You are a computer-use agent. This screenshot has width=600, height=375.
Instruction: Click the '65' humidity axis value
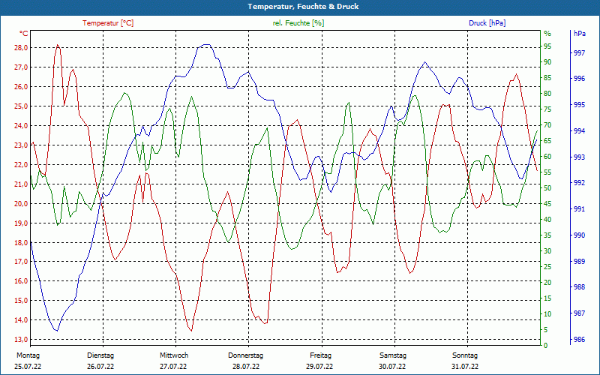point(547,141)
